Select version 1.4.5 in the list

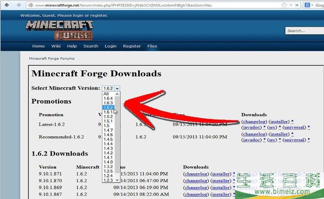[x=109, y=139]
